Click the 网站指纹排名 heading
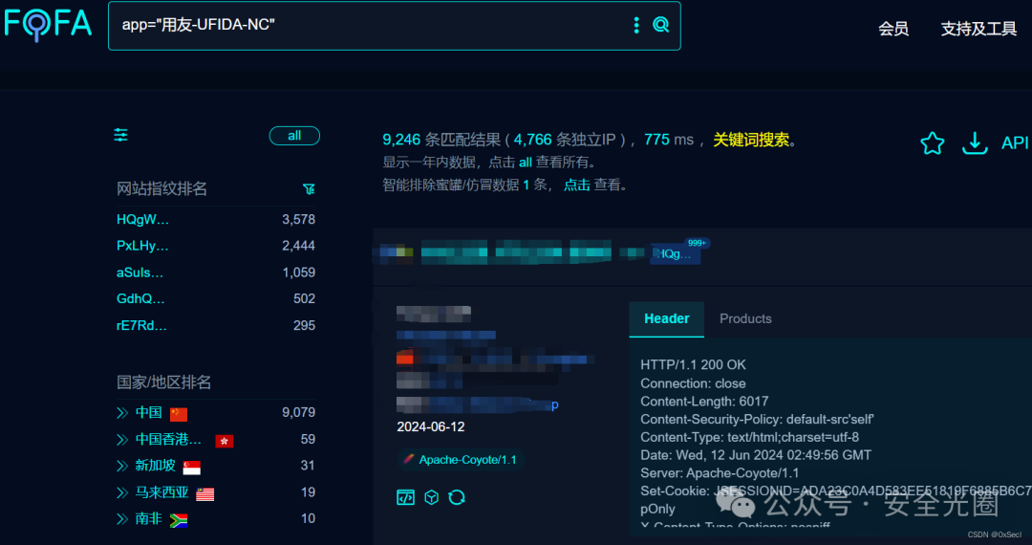 click(x=161, y=189)
